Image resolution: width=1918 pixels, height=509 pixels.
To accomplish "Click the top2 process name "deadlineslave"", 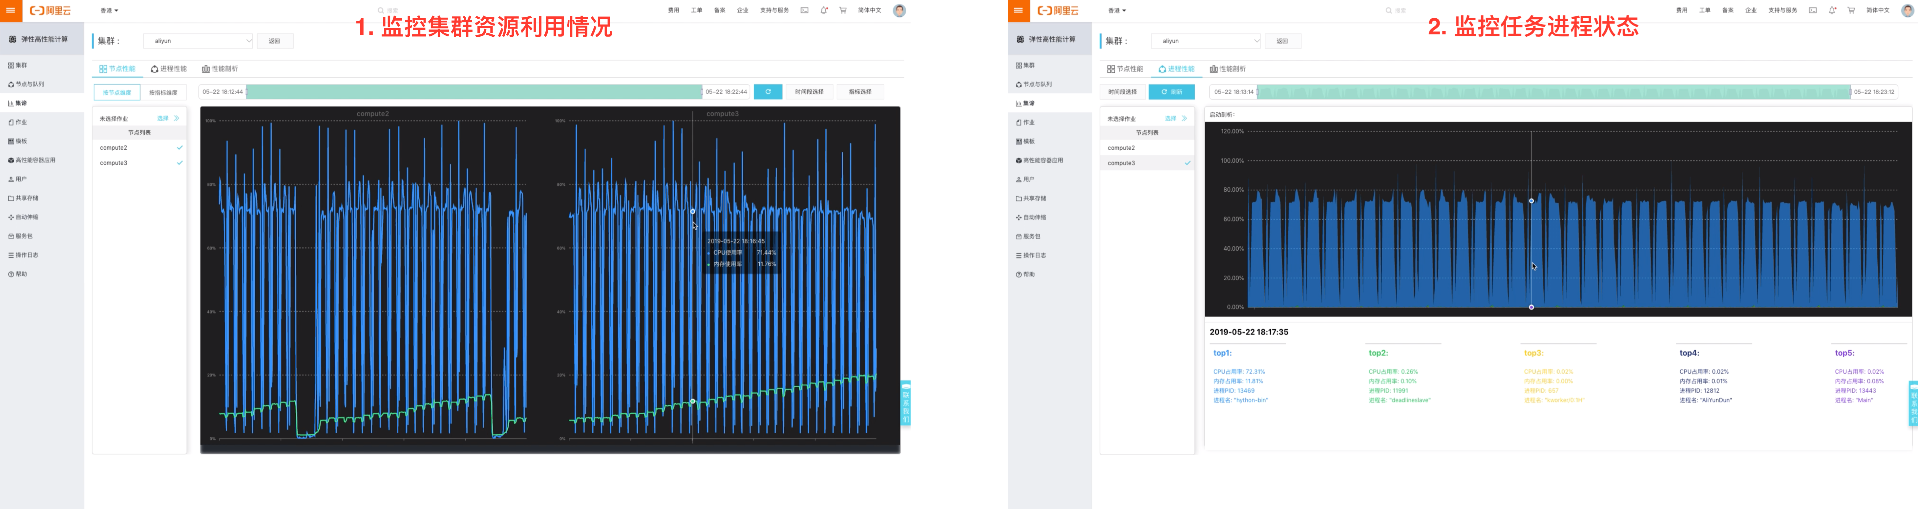I will coord(1409,400).
